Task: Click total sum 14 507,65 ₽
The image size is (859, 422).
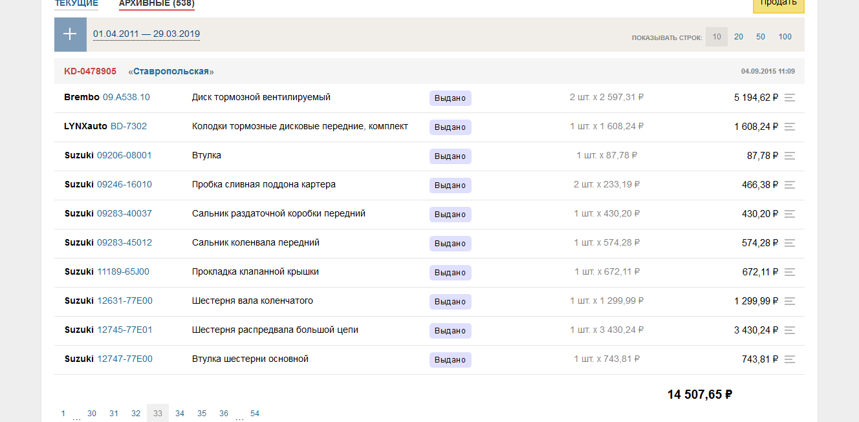Action: pos(700,394)
